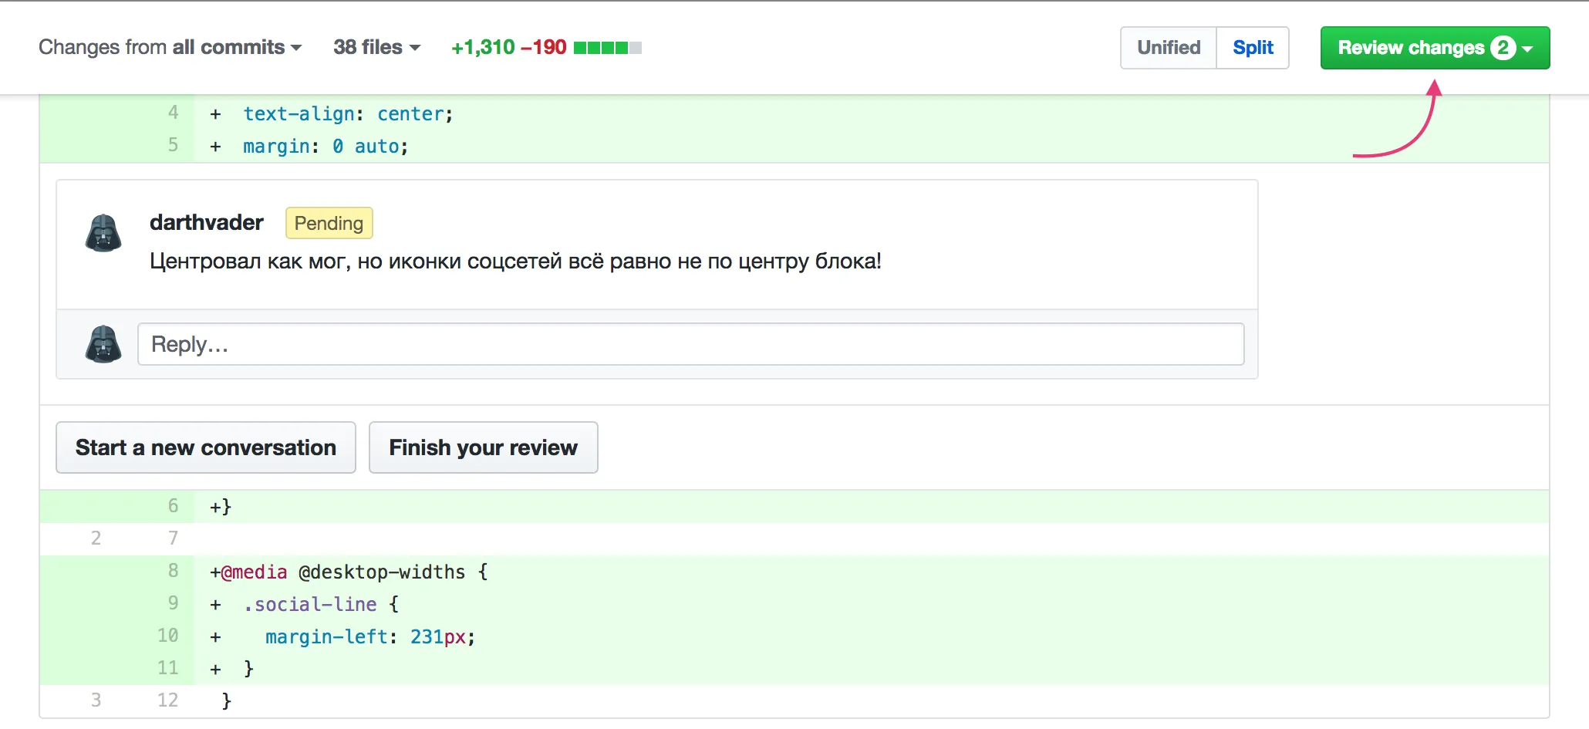1589x729 pixels.
Task: Click the −190 deletions count
Action: [x=544, y=48]
